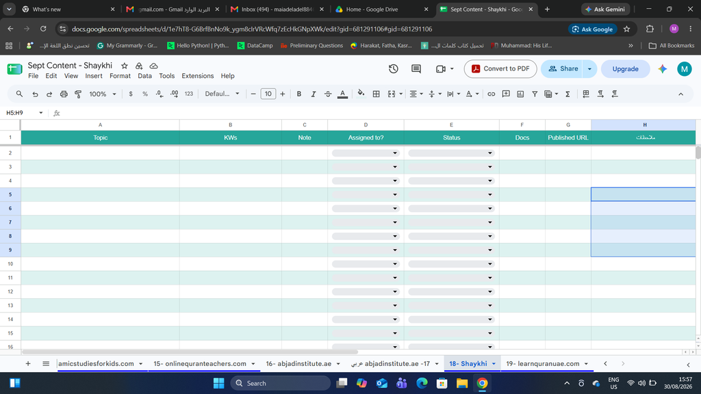The width and height of the screenshot is (701, 394).
Task: Expand the font family Default dropdown
Action: point(222,94)
